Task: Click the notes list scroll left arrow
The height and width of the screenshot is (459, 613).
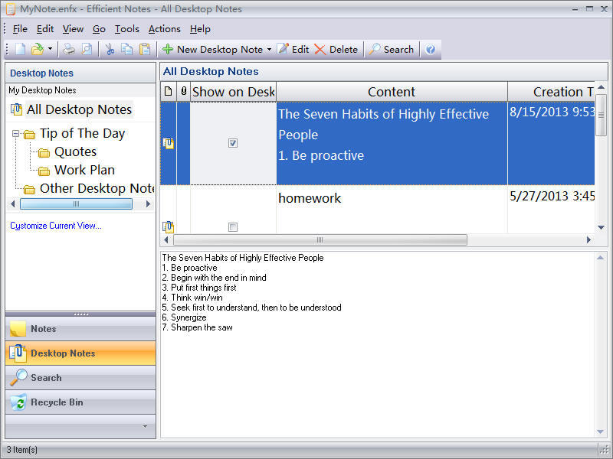Action: [x=166, y=239]
